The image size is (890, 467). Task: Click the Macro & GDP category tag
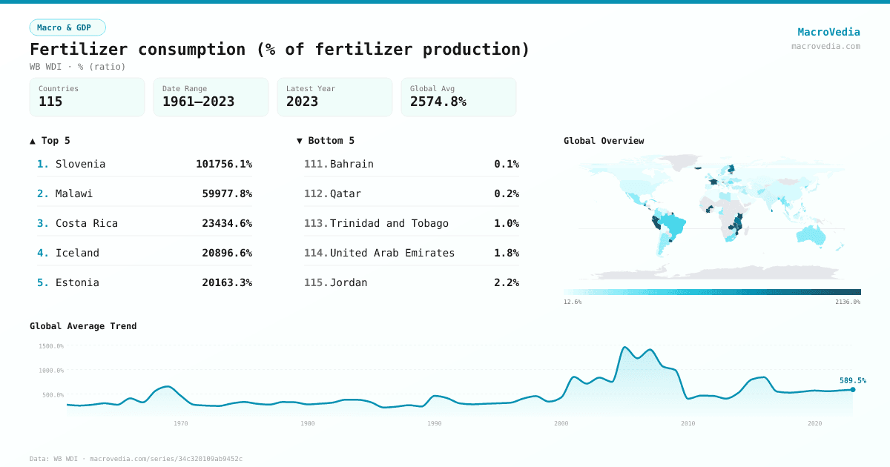[67, 27]
